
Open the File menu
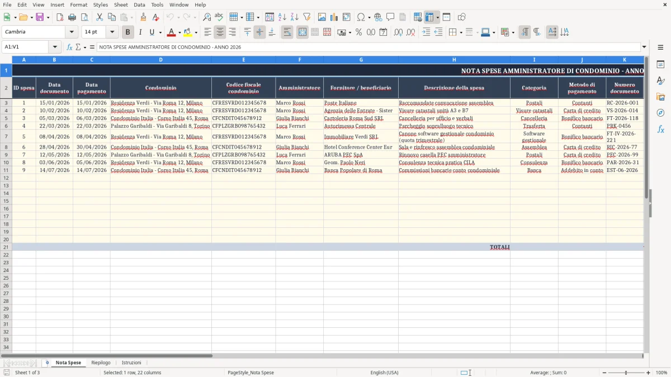[7, 4]
